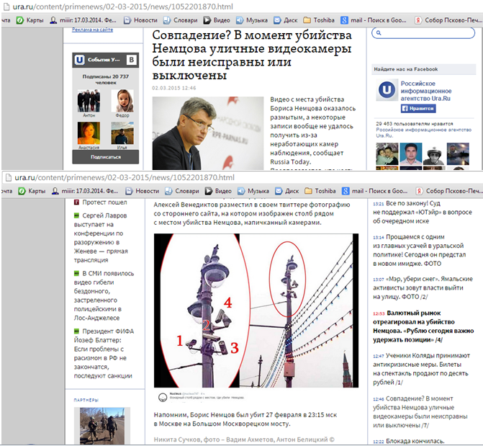This screenshot has height=446, width=483.
Task: Click the soldiers thumbnail under ПАРТНЕРЫ
Action: [102, 426]
